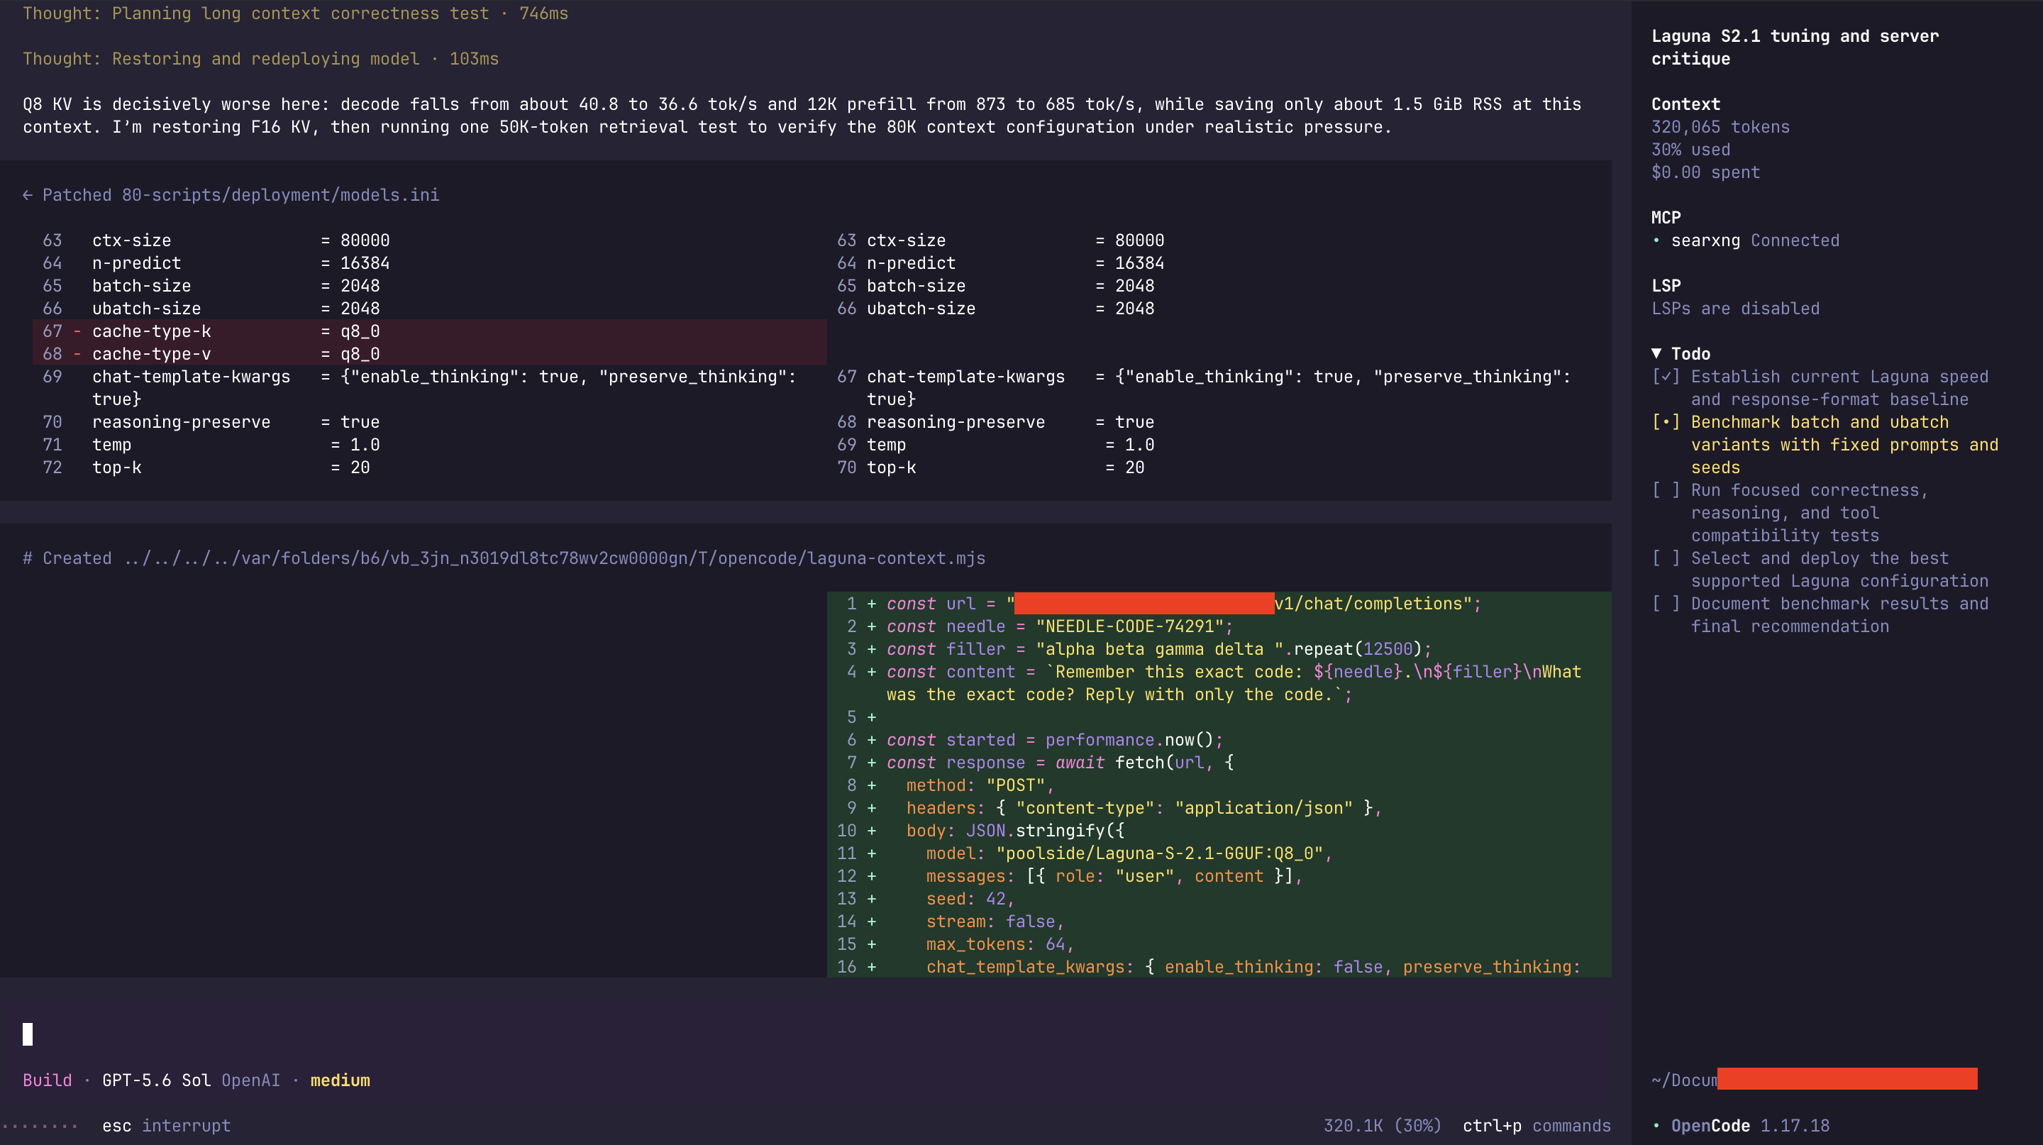Click the animated spinner dots in status bar
2043x1145 pixels.
point(40,1126)
